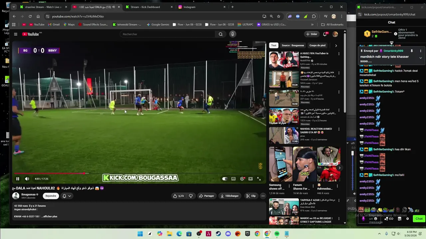
Task: Open the Bougassaa channel name link
Action: coord(28,195)
